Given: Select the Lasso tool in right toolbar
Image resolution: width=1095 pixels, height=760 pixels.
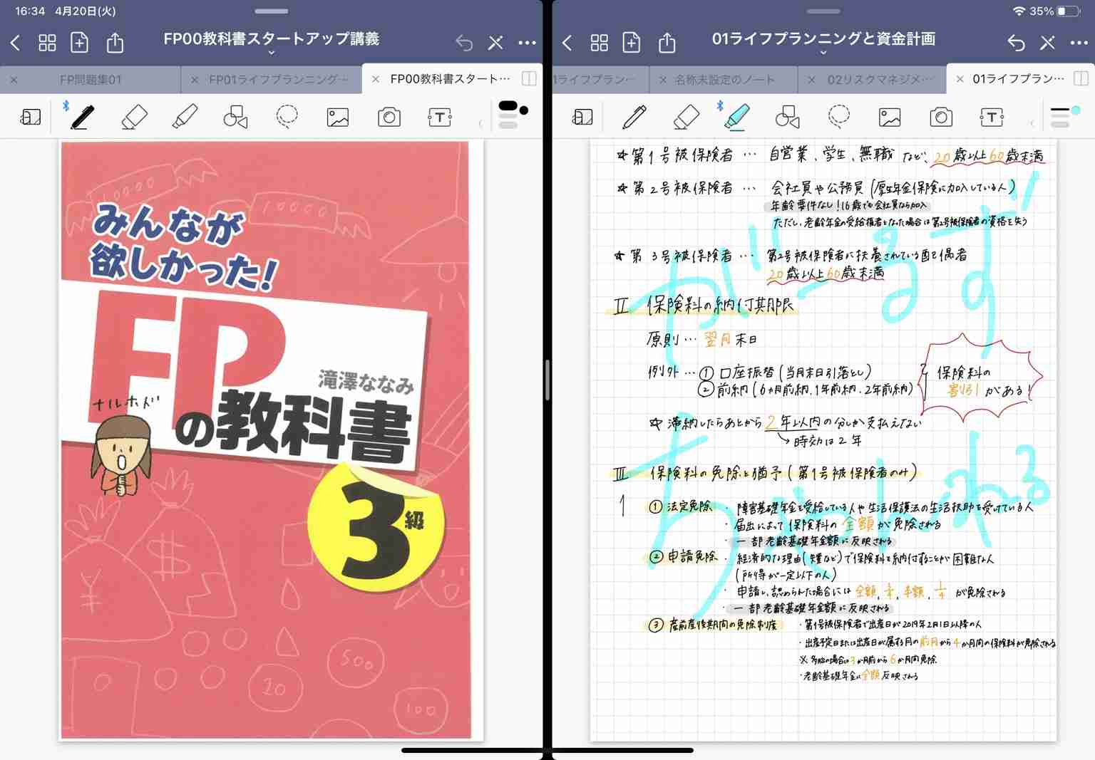Looking at the screenshot, I should tap(838, 117).
